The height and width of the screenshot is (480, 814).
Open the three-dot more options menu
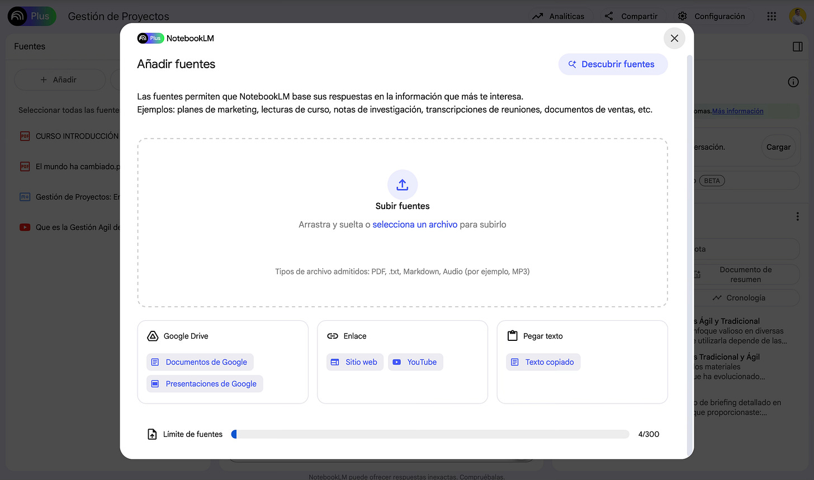point(797,216)
